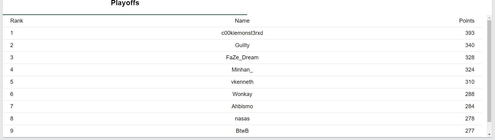
Task: Click the scrollbar down arrow
Action: pyautogui.click(x=489, y=134)
